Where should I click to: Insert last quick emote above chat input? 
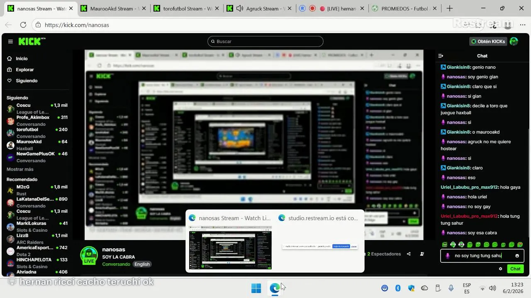point(520,245)
